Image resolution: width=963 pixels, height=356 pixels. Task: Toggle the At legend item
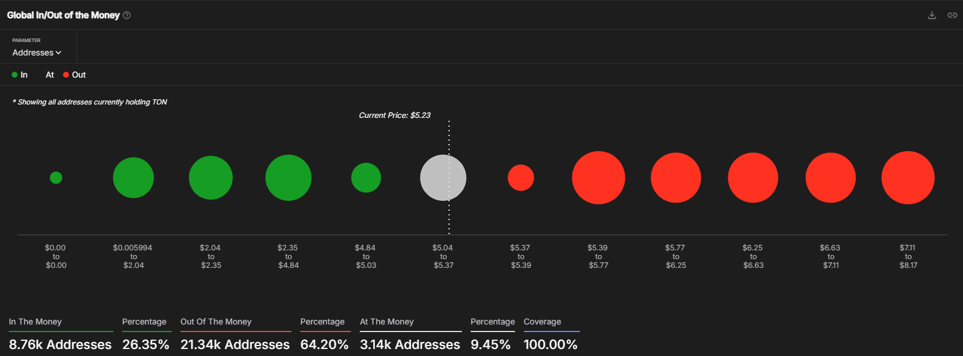50,75
